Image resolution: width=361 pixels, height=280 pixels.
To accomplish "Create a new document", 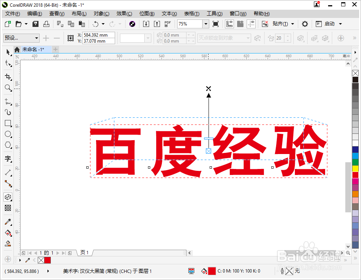I will tap(8, 24).
